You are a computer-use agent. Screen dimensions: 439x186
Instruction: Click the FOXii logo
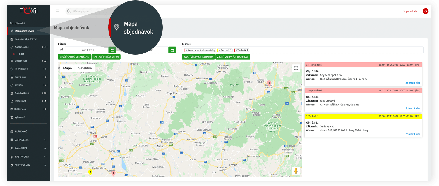click(29, 11)
